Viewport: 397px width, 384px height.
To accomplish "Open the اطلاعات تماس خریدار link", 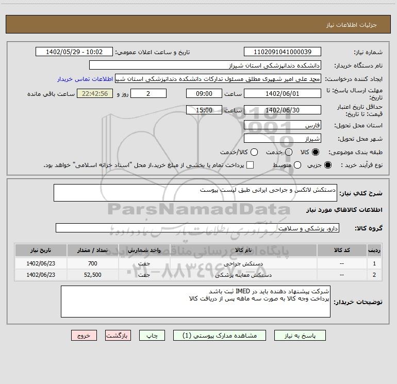I will [85, 79].
